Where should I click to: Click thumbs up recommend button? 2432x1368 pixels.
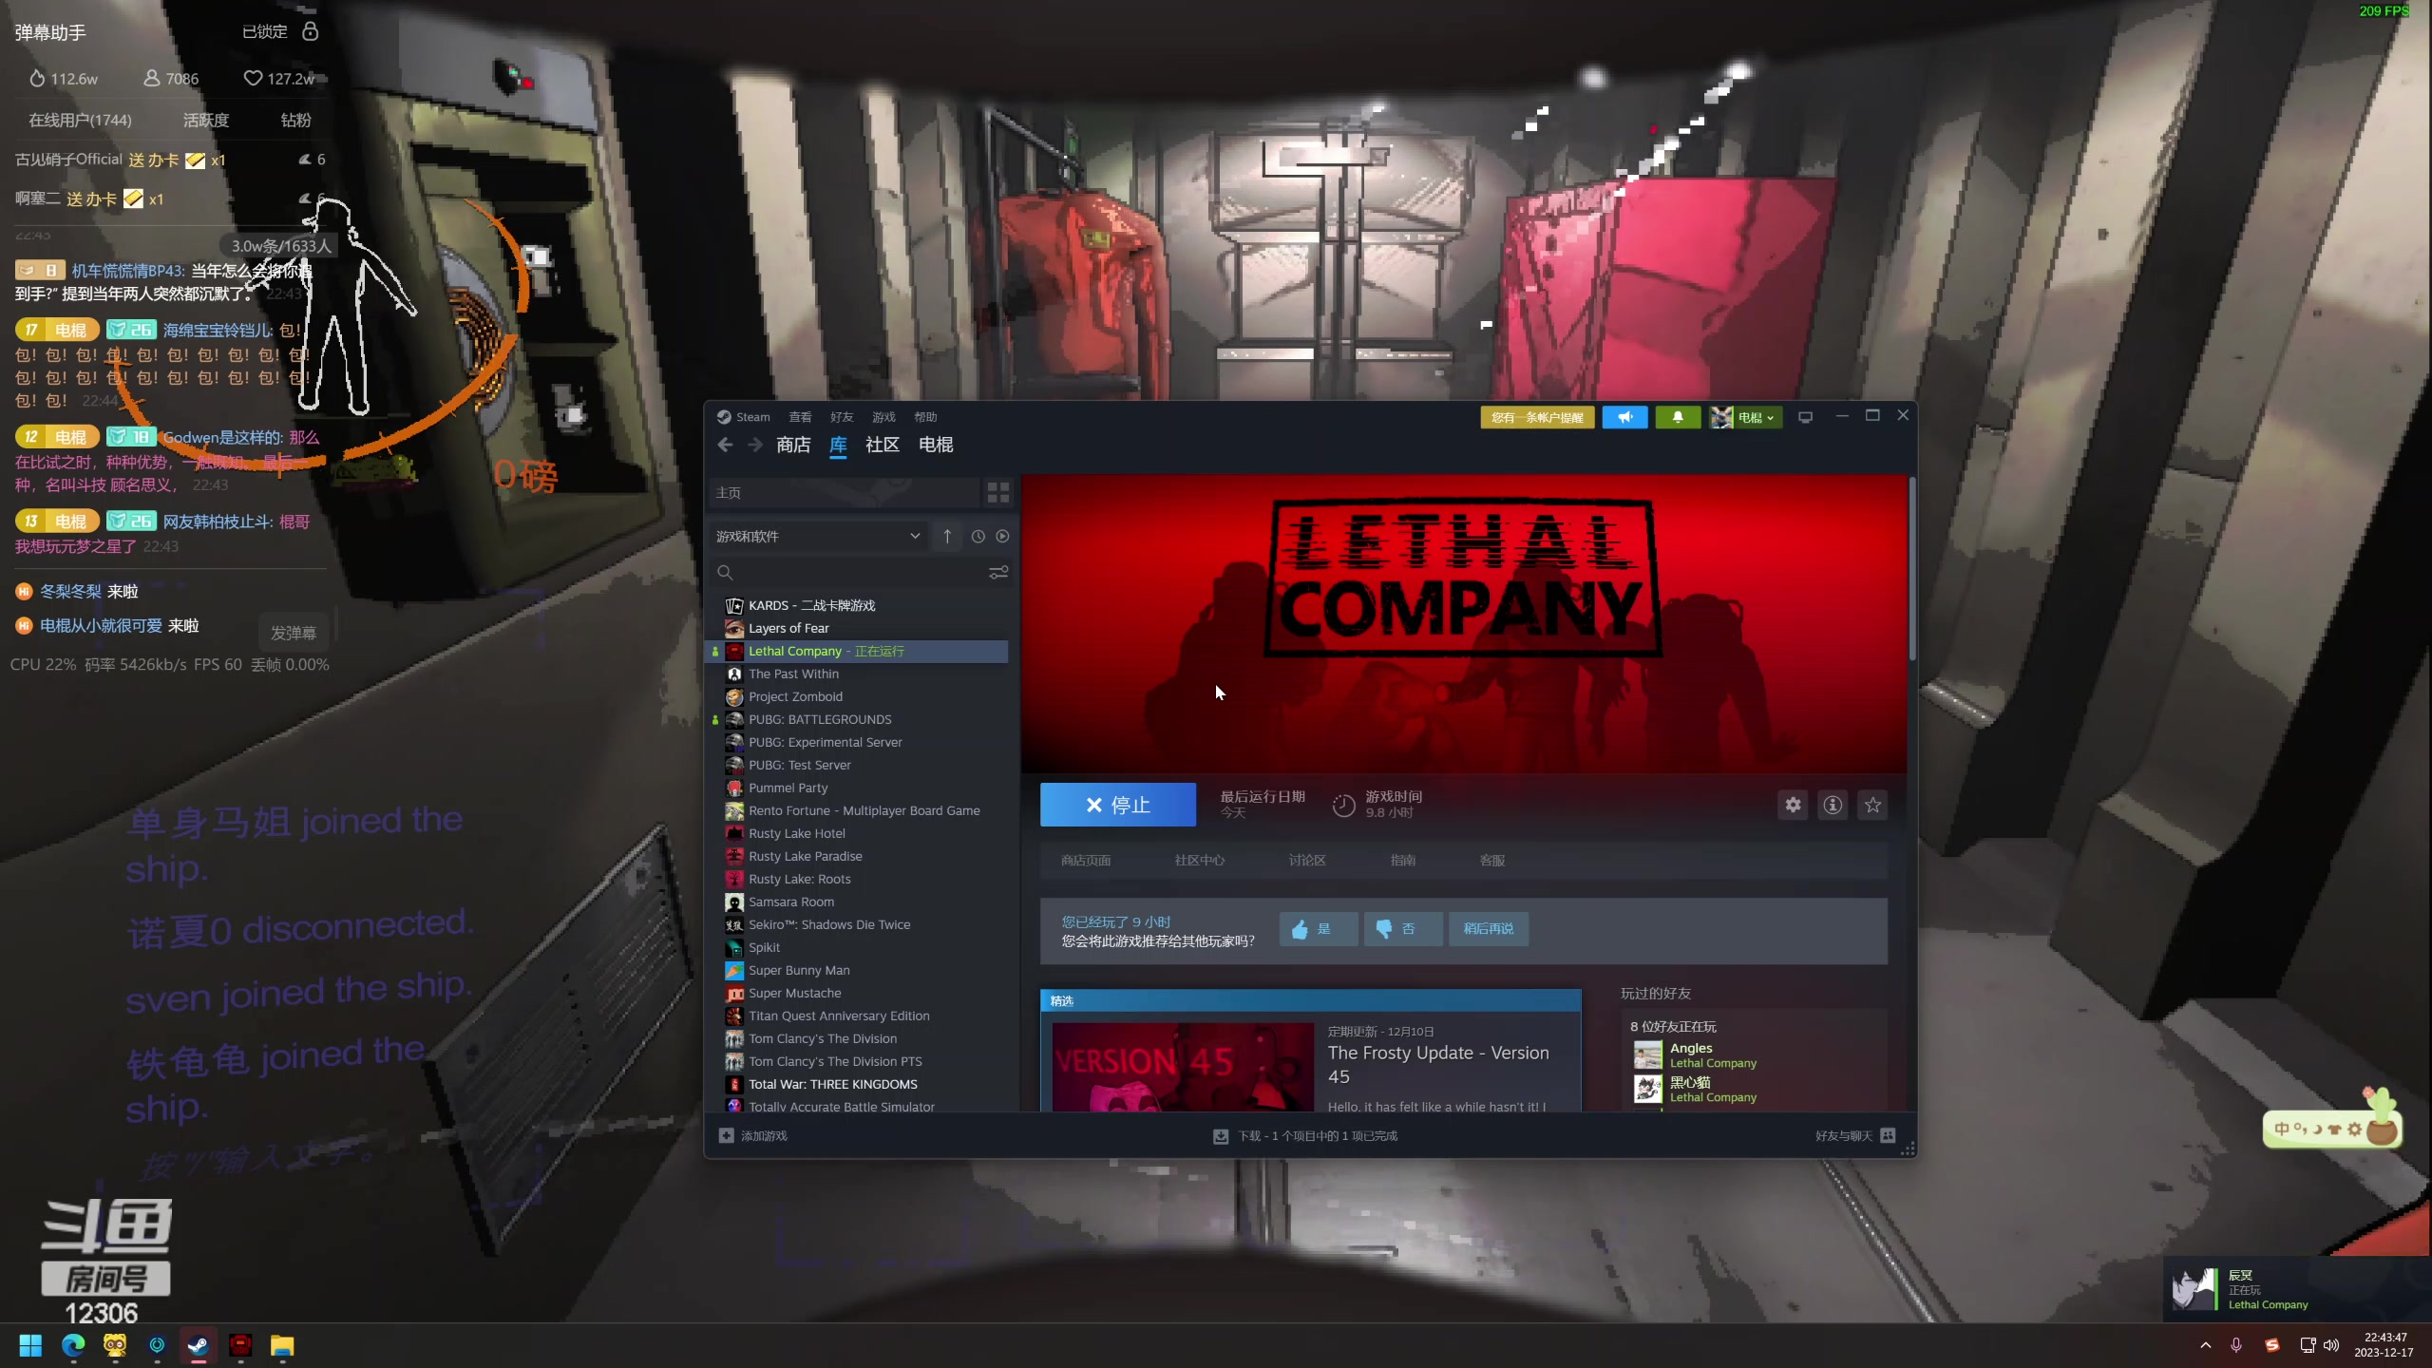[1318, 929]
